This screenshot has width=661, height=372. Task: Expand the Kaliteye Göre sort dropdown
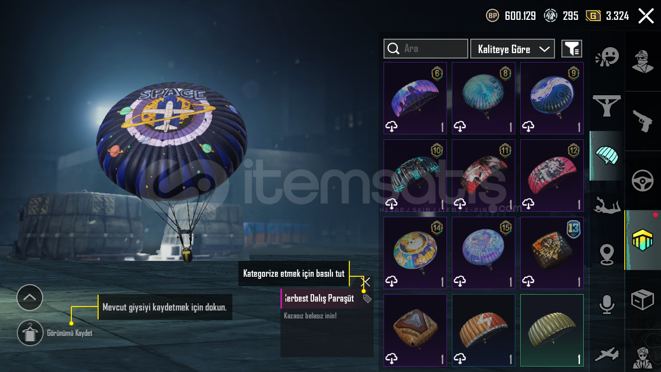pyautogui.click(x=512, y=49)
